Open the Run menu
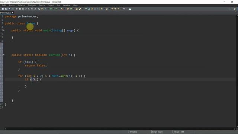238x134 pixels. tap(58, 5)
